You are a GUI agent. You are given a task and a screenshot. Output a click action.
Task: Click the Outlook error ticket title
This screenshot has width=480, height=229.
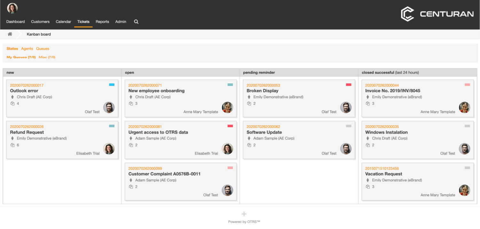click(24, 91)
